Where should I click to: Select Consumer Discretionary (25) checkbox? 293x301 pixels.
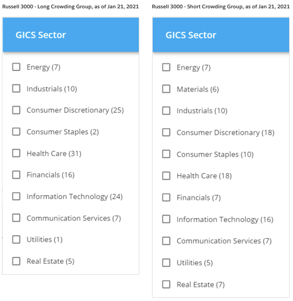pos(16,110)
